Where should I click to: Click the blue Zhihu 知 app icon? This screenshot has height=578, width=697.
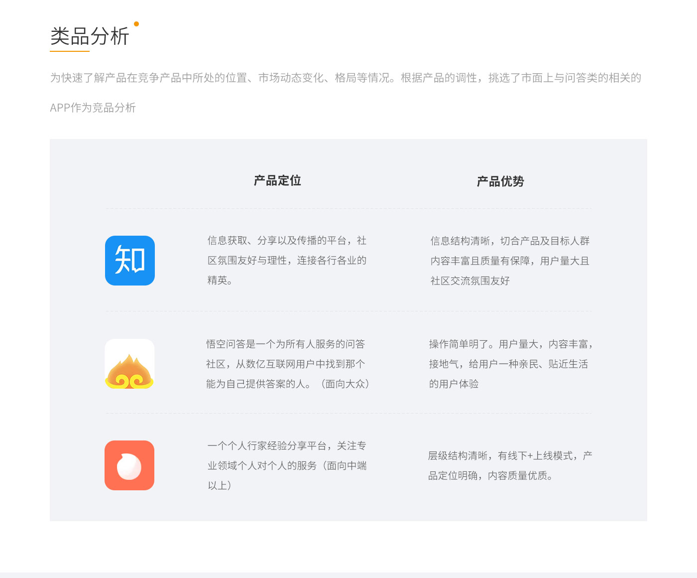coord(130,261)
